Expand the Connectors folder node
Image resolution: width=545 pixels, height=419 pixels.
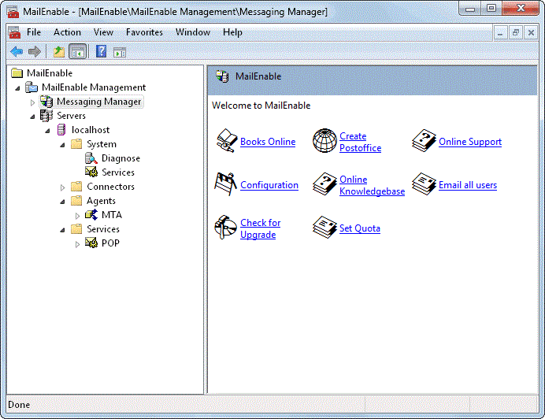coord(63,187)
